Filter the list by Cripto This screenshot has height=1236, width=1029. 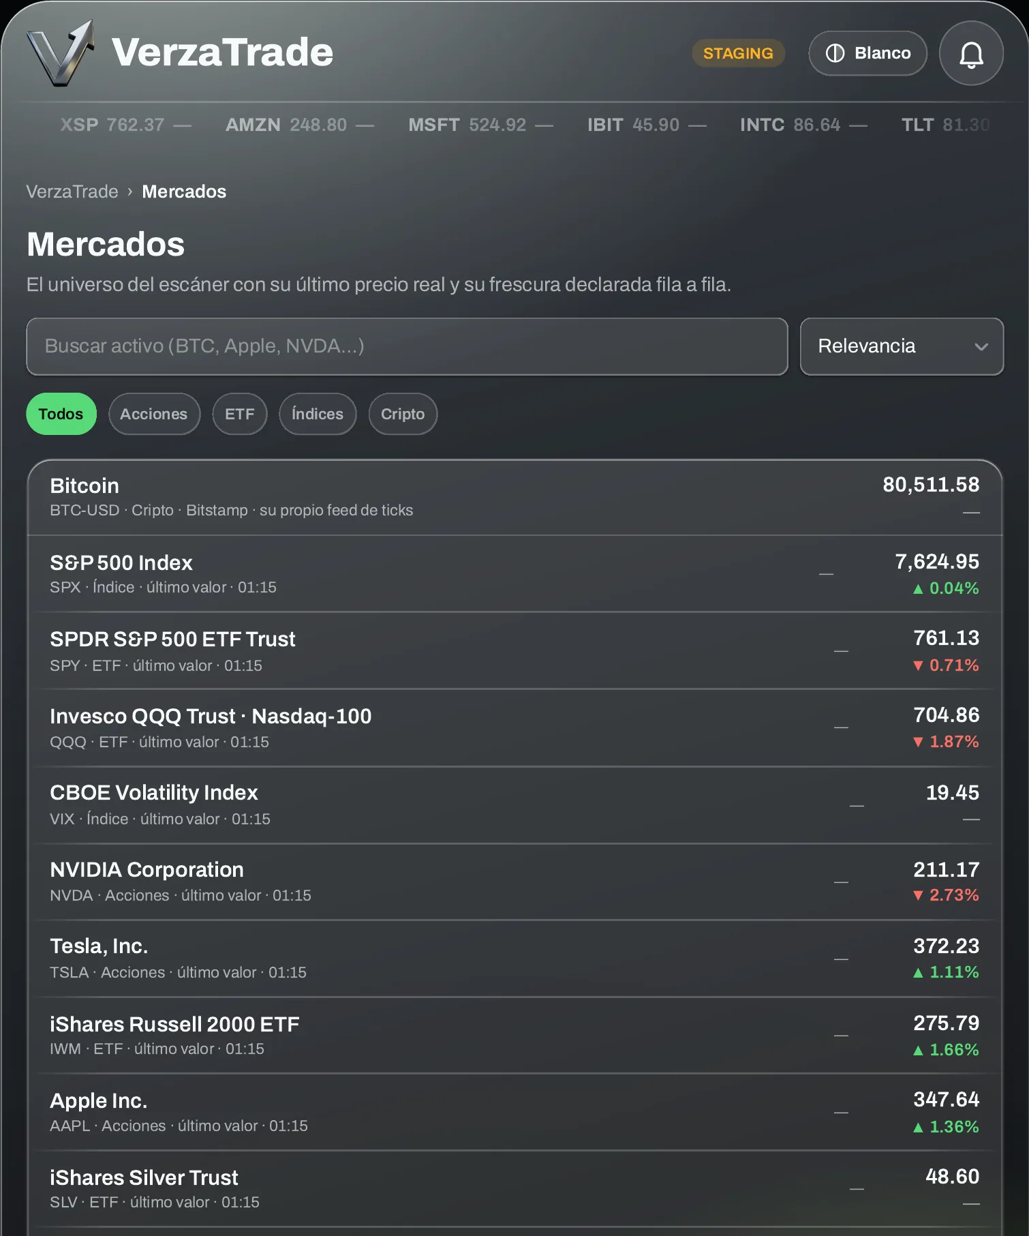point(403,414)
